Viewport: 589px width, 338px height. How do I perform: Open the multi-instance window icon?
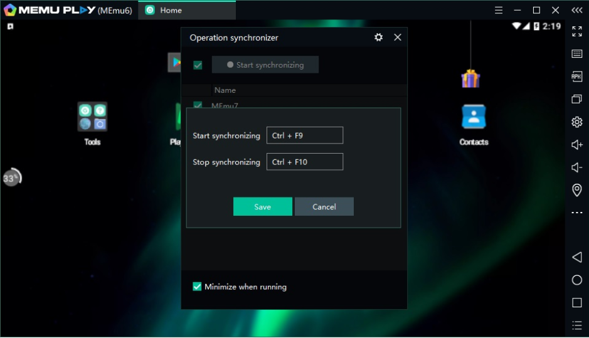pyautogui.click(x=577, y=99)
